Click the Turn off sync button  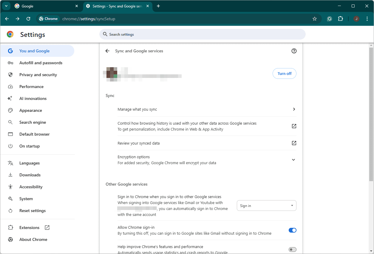[x=284, y=73]
